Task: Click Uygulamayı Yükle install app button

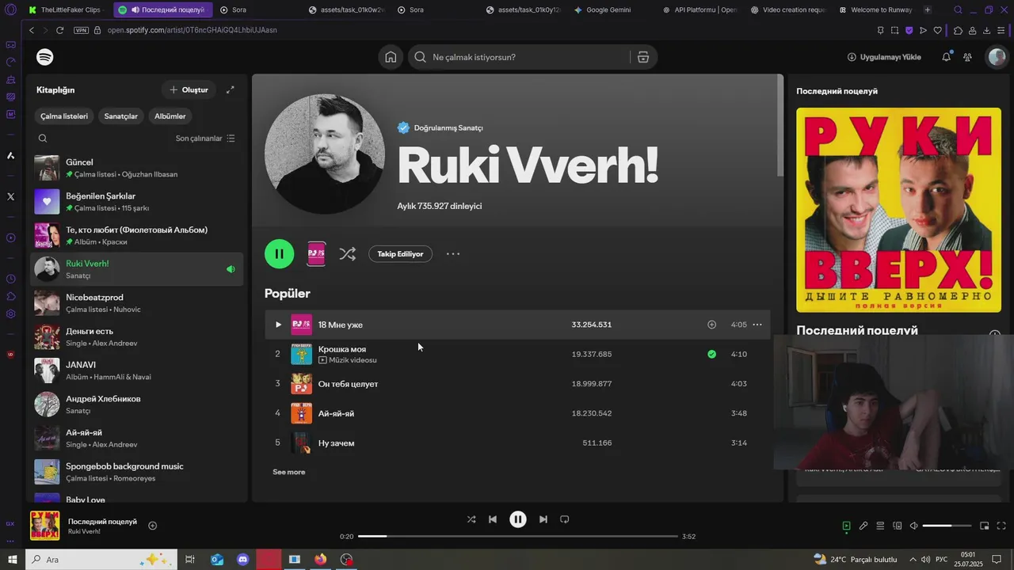Action: tap(884, 57)
